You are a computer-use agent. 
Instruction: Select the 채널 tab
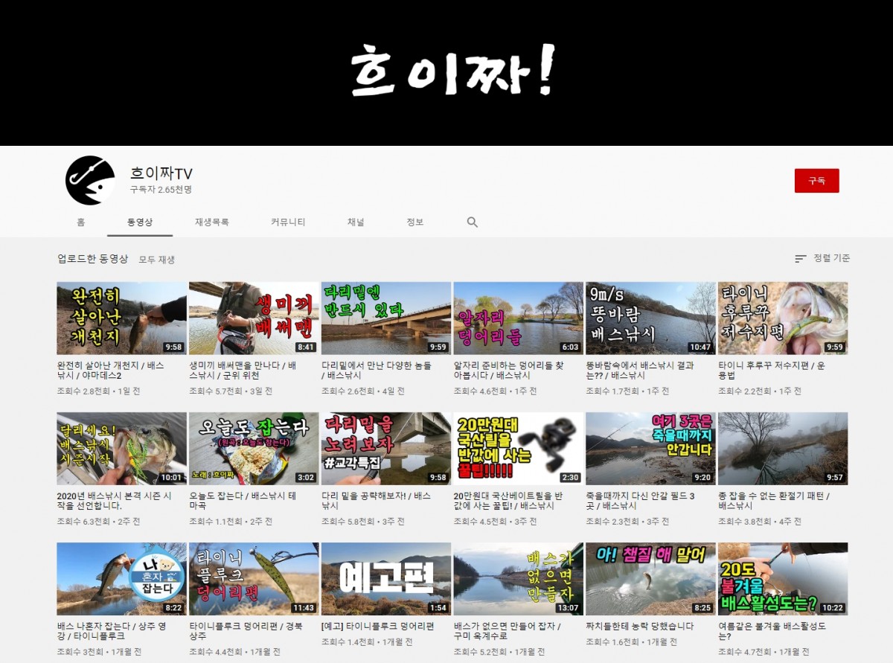356,222
